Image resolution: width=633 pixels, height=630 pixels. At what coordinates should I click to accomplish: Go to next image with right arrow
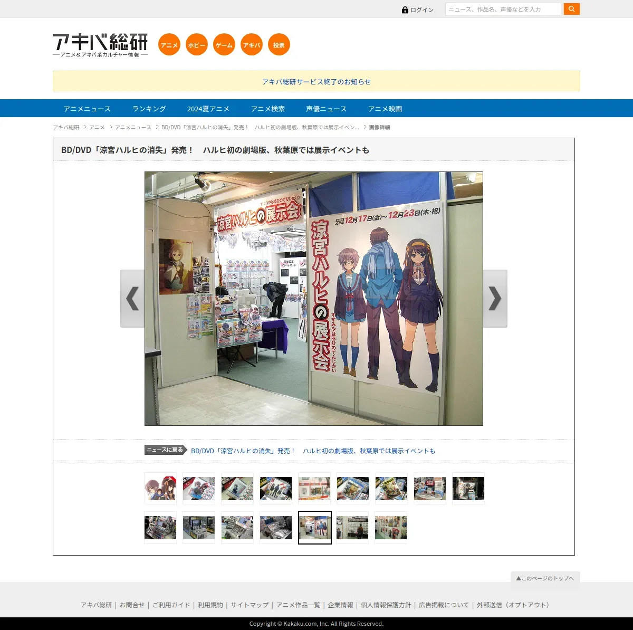tap(495, 299)
